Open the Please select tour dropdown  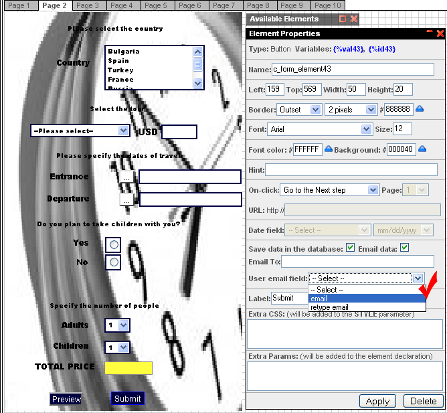[80, 131]
